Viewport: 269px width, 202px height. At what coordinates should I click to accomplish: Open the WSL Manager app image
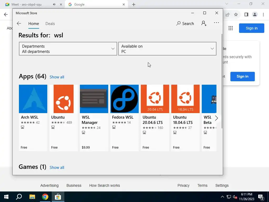94,99
